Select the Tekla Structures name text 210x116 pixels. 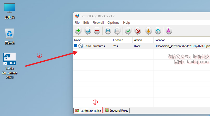[94, 46]
